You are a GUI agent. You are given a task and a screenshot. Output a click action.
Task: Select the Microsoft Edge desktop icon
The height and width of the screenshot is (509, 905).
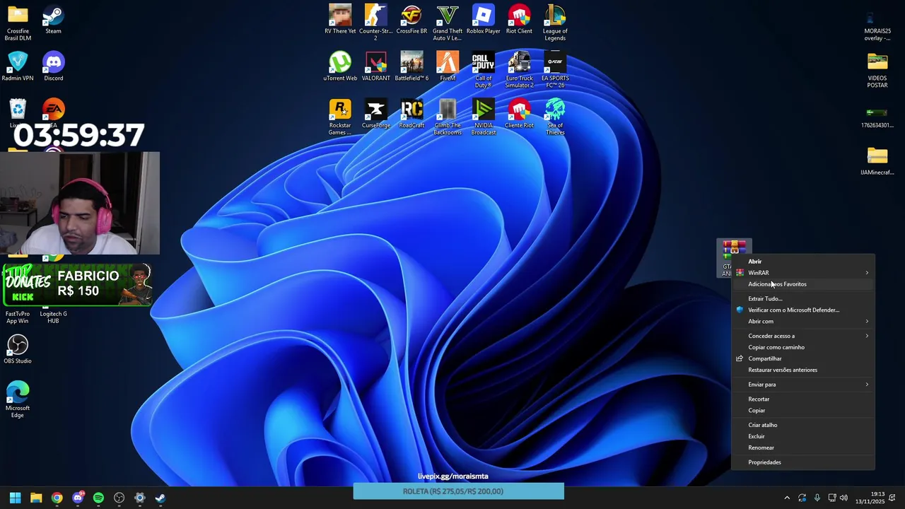click(x=18, y=399)
